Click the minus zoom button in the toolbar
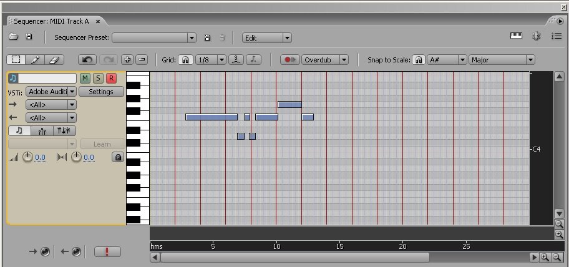Viewport: 569px width, 267px height. [x=142, y=60]
